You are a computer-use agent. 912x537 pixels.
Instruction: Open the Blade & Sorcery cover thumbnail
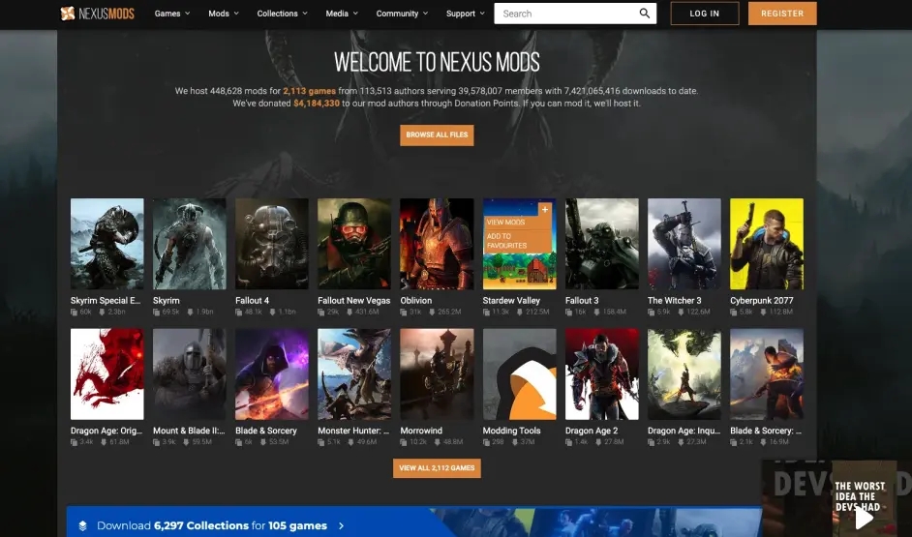(x=272, y=374)
